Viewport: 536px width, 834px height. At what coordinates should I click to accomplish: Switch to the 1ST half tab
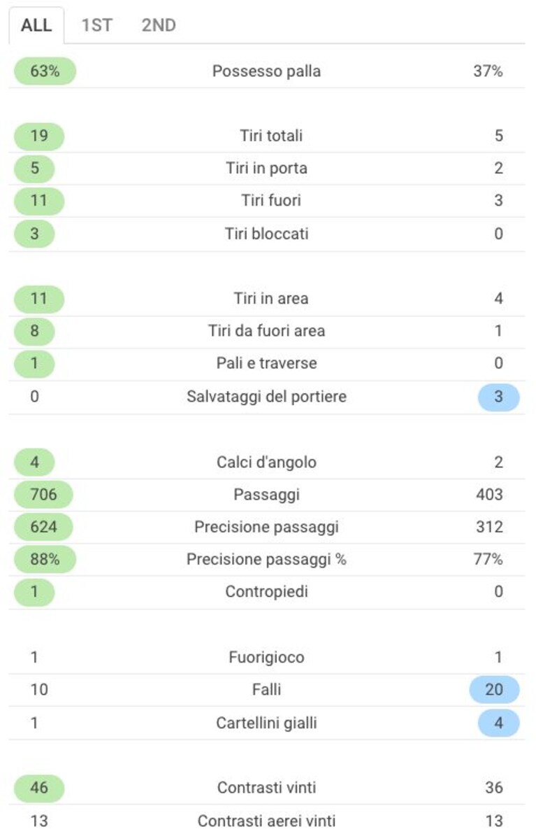point(96,25)
